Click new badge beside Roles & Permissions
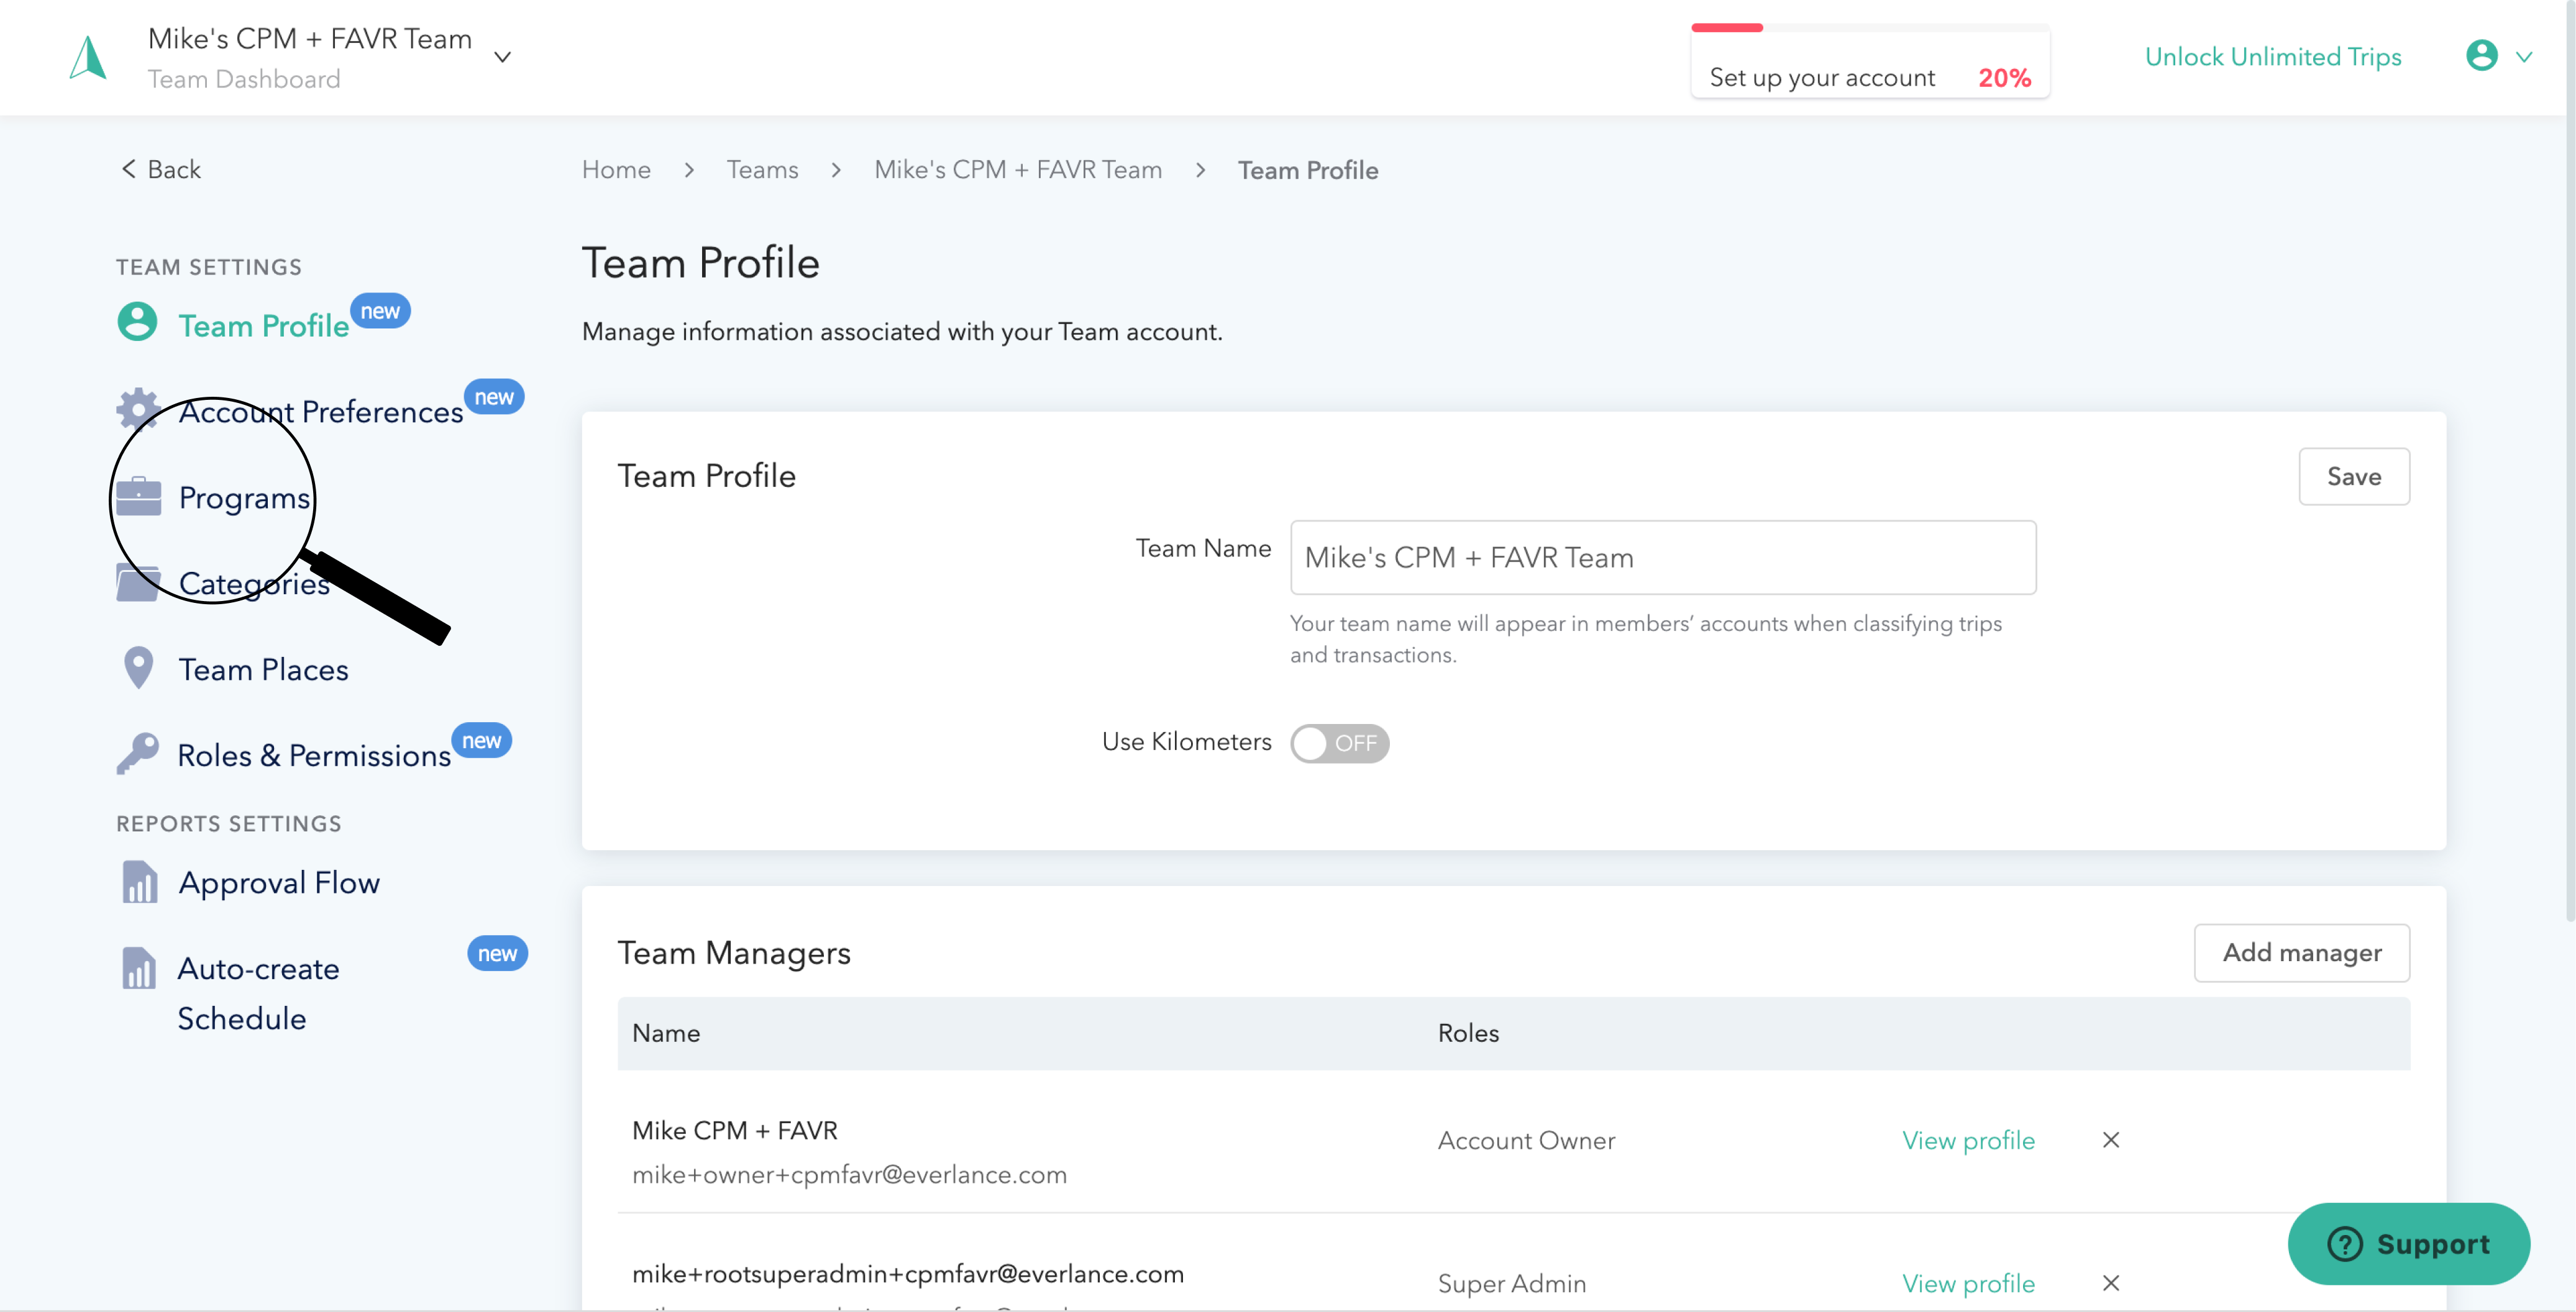The width and height of the screenshot is (2576, 1312). pos(481,740)
